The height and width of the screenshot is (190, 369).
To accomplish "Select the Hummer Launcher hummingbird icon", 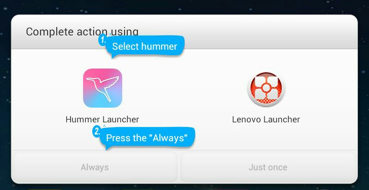I will pyautogui.click(x=102, y=88).
